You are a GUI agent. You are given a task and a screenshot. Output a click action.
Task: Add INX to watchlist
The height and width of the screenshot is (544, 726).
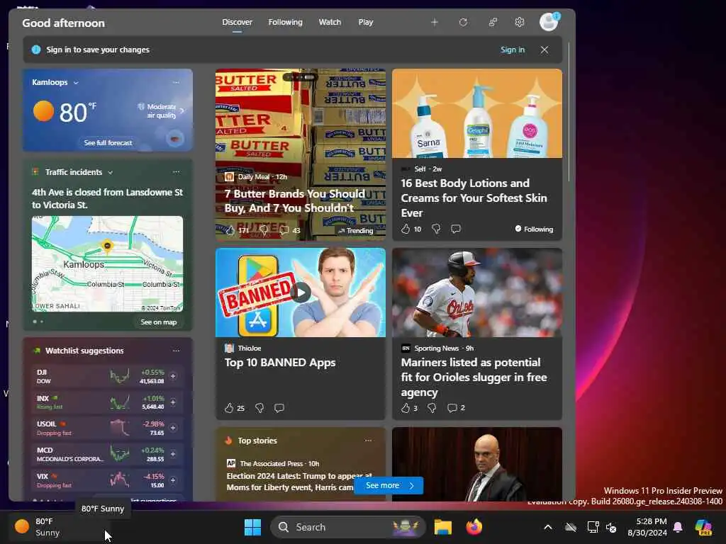pos(173,402)
